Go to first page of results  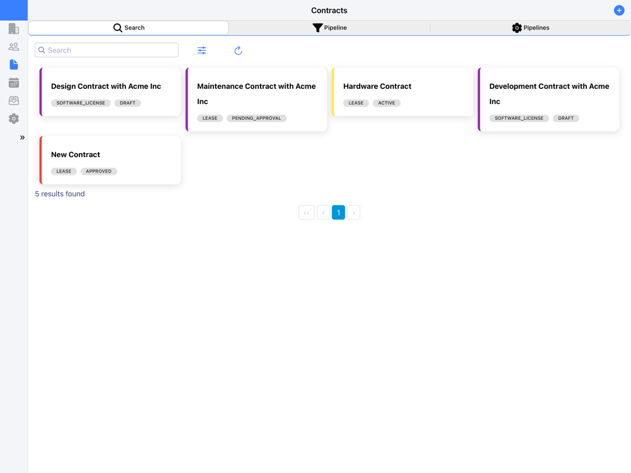pos(306,213)
